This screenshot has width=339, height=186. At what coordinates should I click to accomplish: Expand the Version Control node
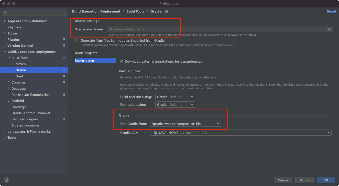(5, 45)
